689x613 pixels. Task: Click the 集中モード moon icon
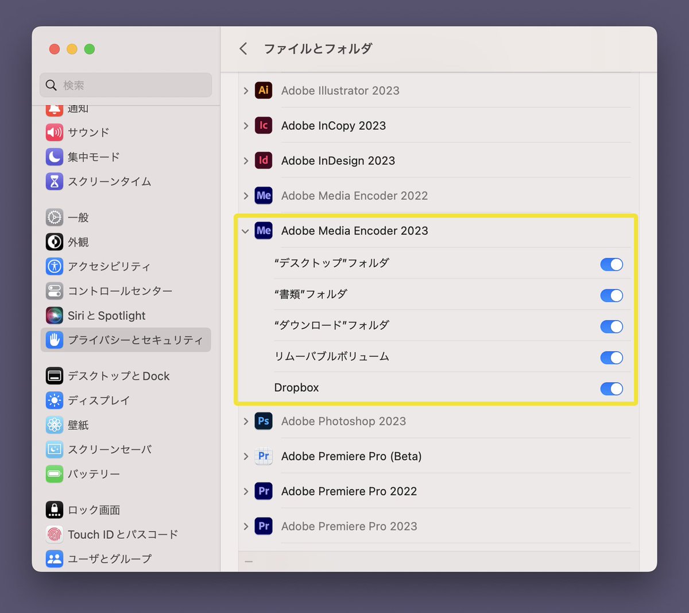tap(55, 157)
